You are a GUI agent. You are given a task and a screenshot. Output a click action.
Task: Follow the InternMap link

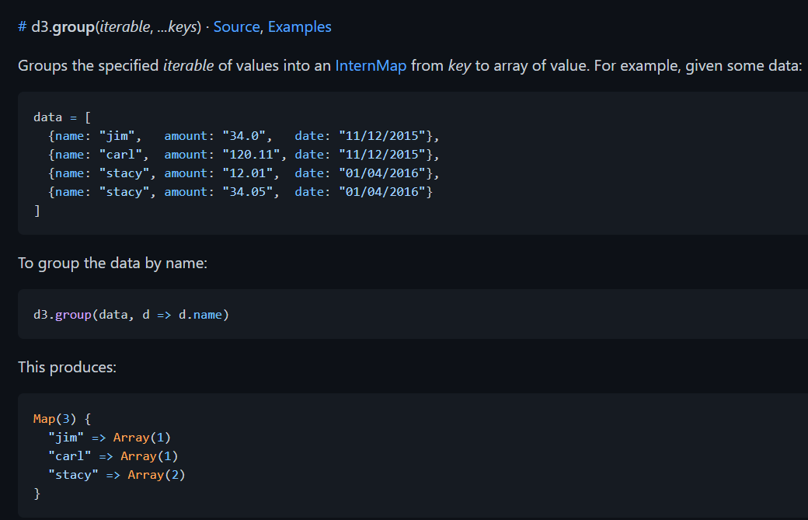371,65
